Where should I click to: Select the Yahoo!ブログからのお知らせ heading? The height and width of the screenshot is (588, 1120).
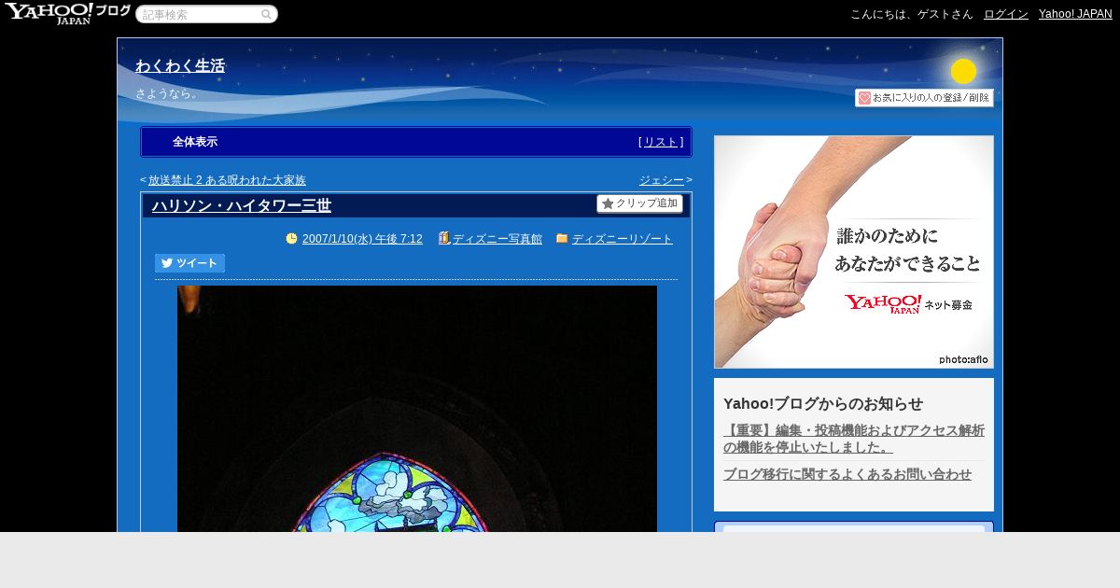coord(823,403)
